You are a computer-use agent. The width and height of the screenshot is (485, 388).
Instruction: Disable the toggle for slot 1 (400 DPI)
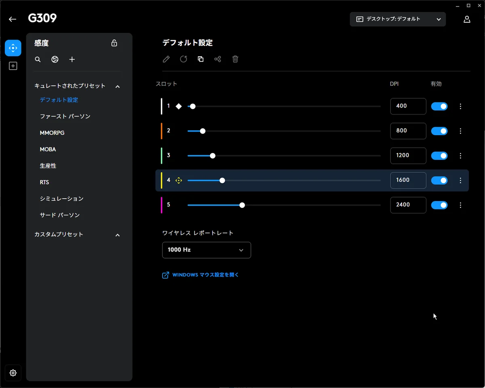pyautogui.click(x=439, y=106)
